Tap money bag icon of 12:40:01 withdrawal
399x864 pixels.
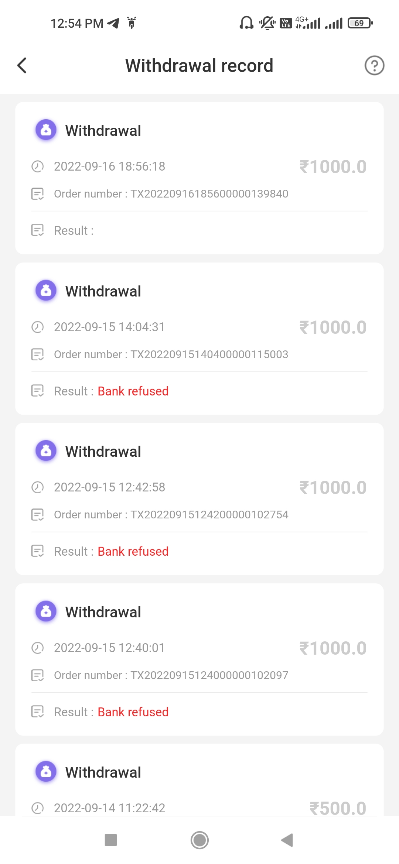point(46,611)
